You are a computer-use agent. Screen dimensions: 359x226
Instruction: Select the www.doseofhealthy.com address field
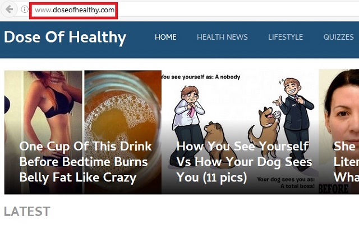click(x=73, y=10)
